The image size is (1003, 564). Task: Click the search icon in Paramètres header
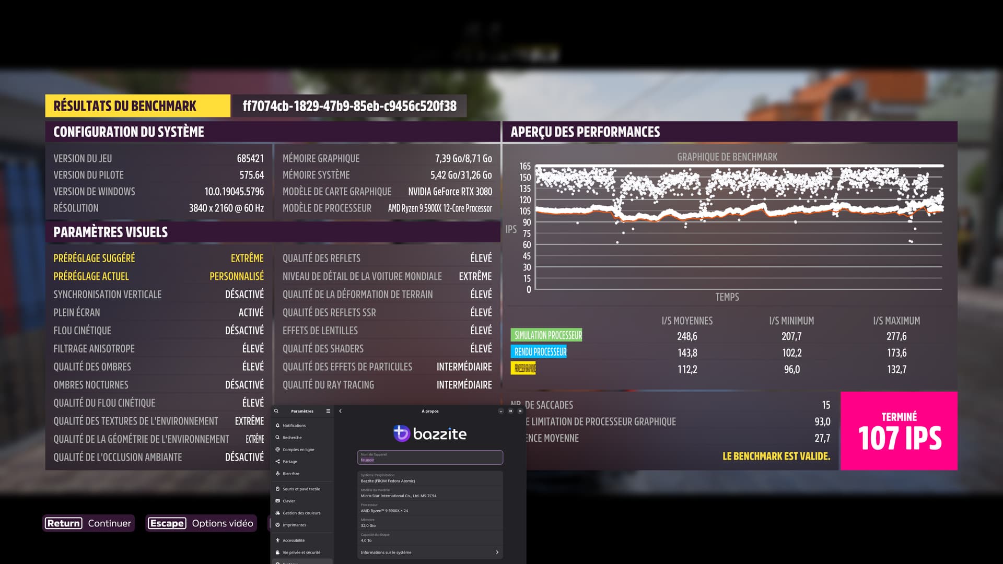276,411
